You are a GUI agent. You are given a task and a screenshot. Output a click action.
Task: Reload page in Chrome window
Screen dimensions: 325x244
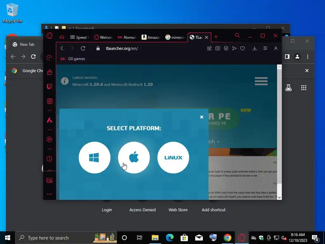33,57
